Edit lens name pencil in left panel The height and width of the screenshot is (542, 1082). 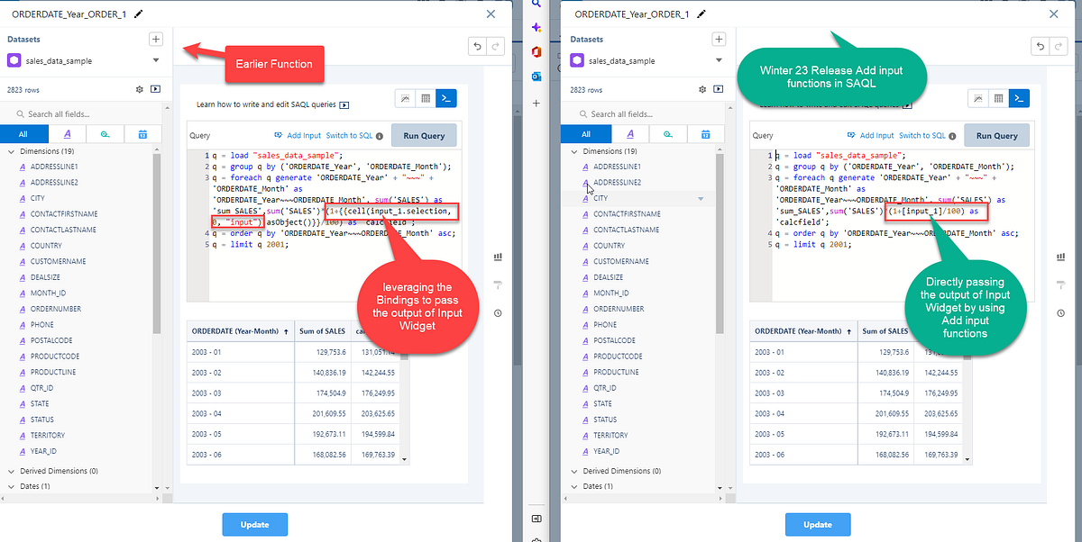pos(137,14)
